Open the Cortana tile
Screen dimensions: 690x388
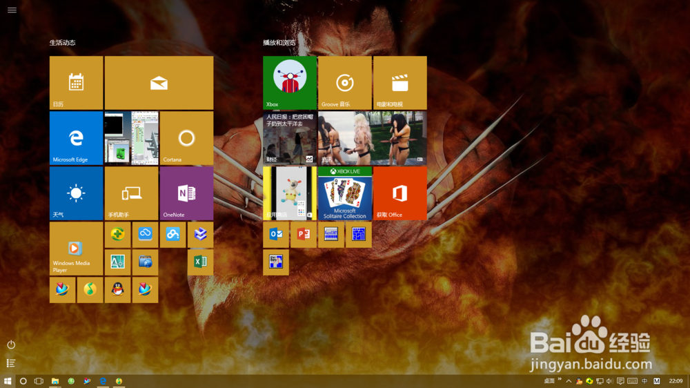pyautogui.click(x=186, y=138)
